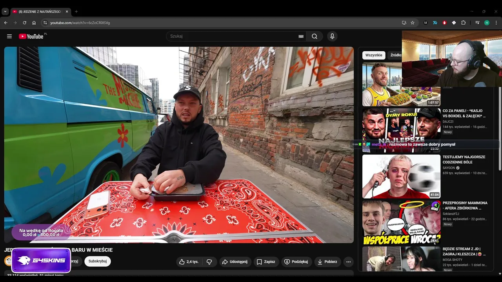Viewport: 502px width, 282px height.
Task: Open the DYMY ROKU video thumbnail
Action: coord(401,130)
